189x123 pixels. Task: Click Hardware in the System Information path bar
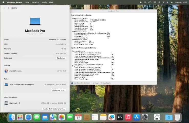(x=96, y=83)
